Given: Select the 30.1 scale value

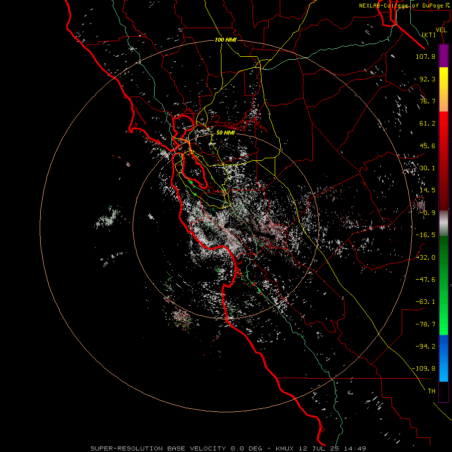Looking at the screenshot, I should pos(427,168).
